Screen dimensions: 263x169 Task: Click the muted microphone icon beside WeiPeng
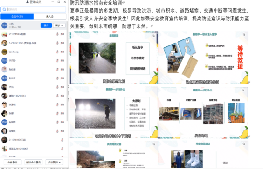[x=57, y=52]
